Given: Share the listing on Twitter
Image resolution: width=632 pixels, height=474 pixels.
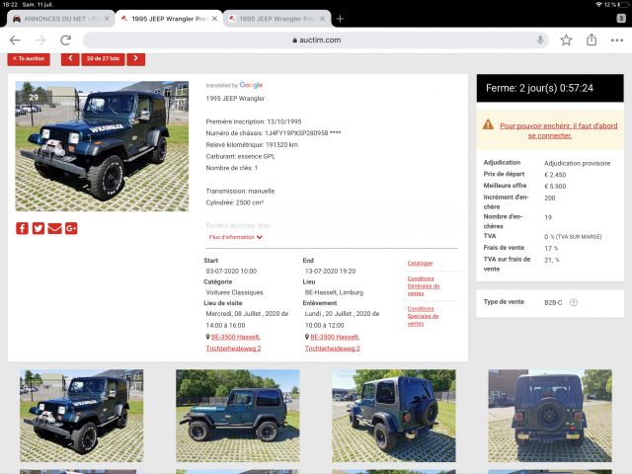Looking at the screenshot, I should [x=39, y=228].
